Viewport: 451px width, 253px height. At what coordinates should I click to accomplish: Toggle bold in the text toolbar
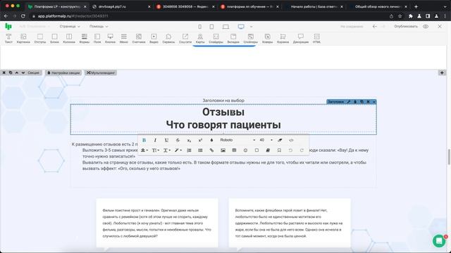click(x=144, y=140)
